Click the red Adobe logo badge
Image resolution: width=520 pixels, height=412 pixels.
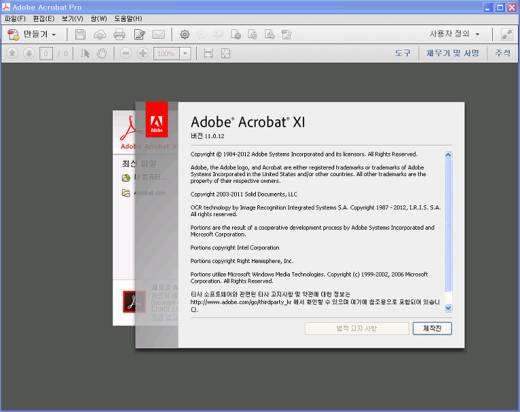[157, 119]
